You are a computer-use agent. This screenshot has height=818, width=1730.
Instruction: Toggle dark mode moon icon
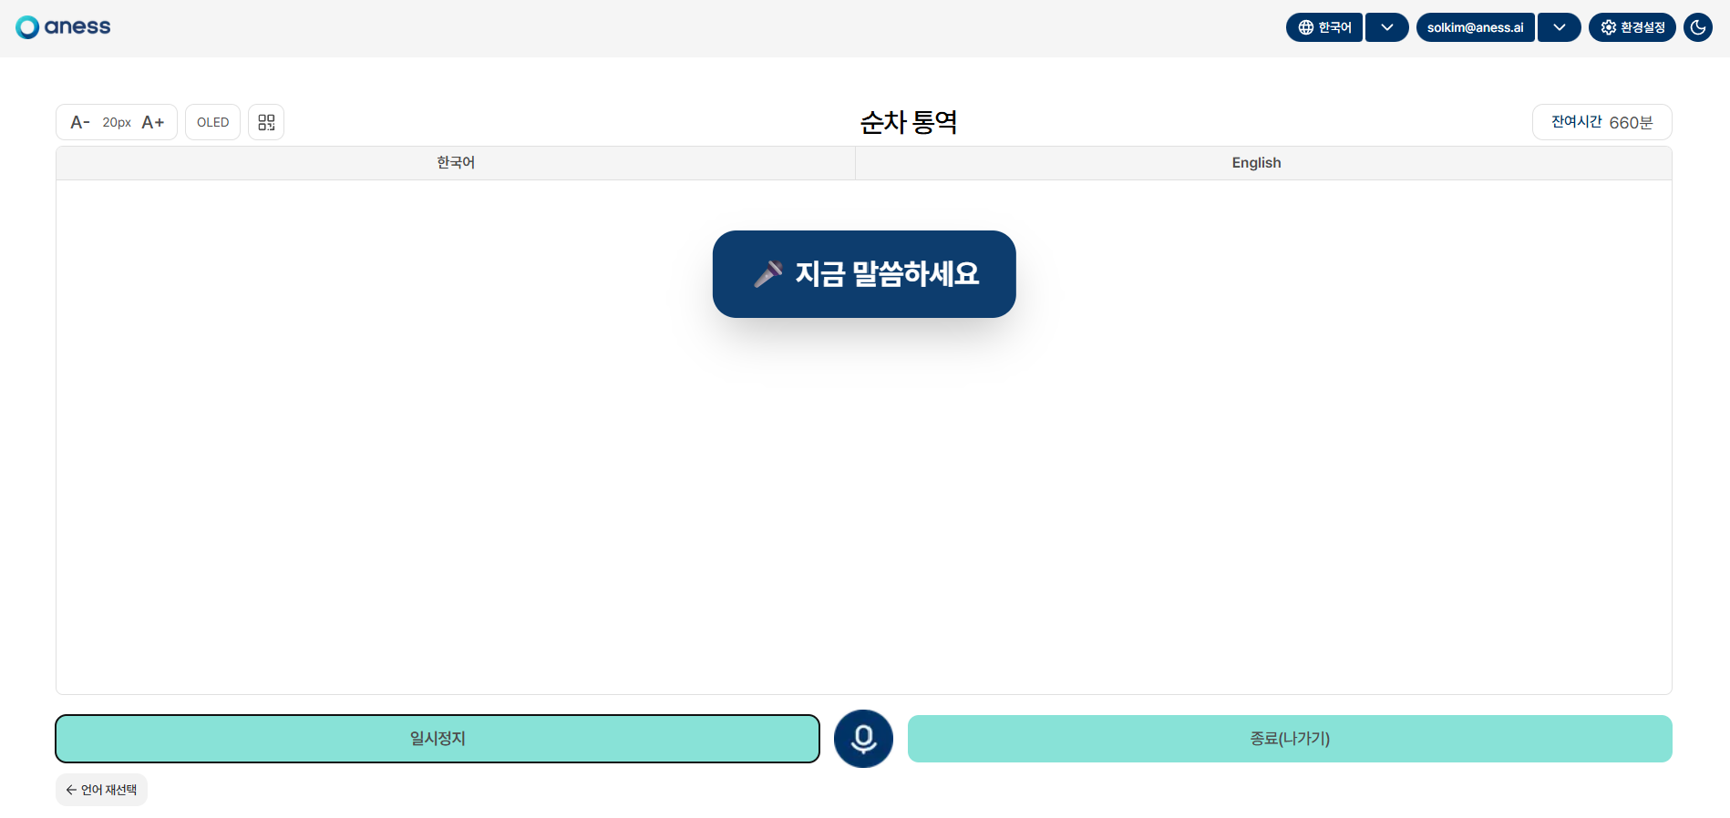(x=1698, y=27)
